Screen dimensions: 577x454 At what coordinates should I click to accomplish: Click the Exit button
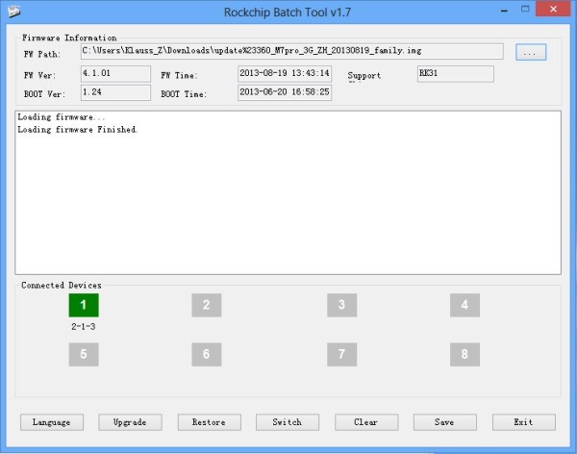pyautogui.click(x=524, y=422)
